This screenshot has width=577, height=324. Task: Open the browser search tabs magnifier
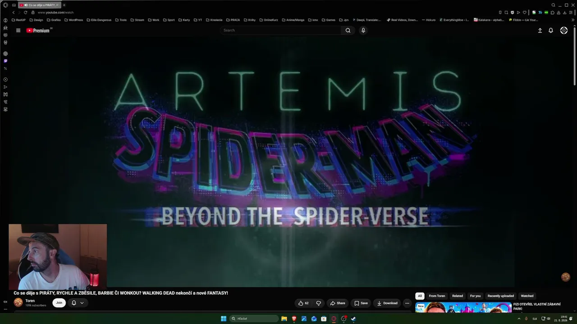pos(554,5)
